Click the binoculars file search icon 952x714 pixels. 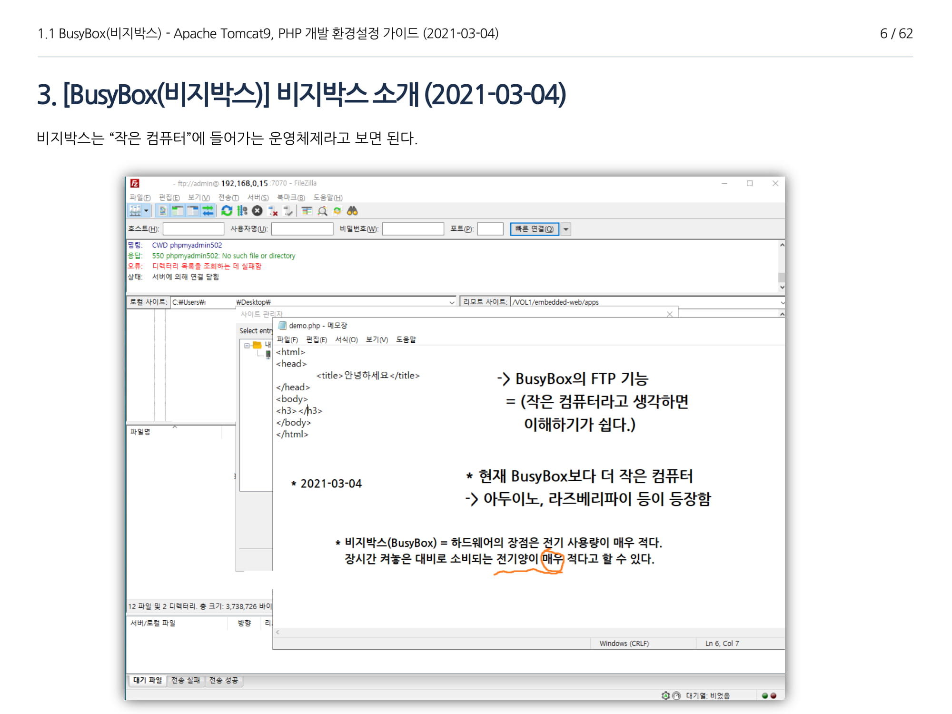352,210
